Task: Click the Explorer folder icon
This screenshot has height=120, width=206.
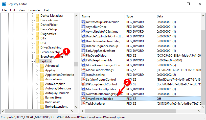Action: (x=37, y=61)
